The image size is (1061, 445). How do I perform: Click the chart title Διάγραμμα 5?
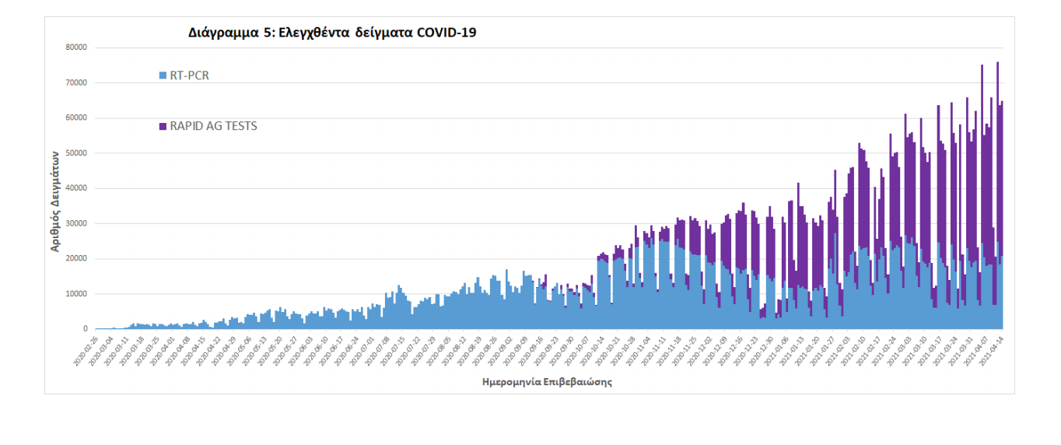pos(332,33)
